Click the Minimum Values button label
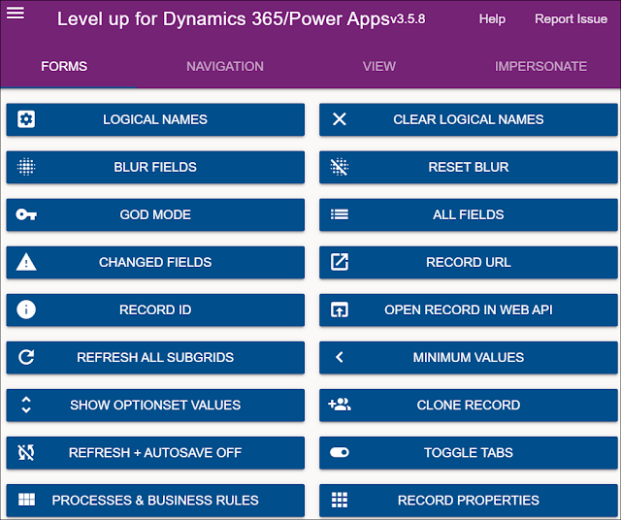The image size is (621, 520). 468,357
